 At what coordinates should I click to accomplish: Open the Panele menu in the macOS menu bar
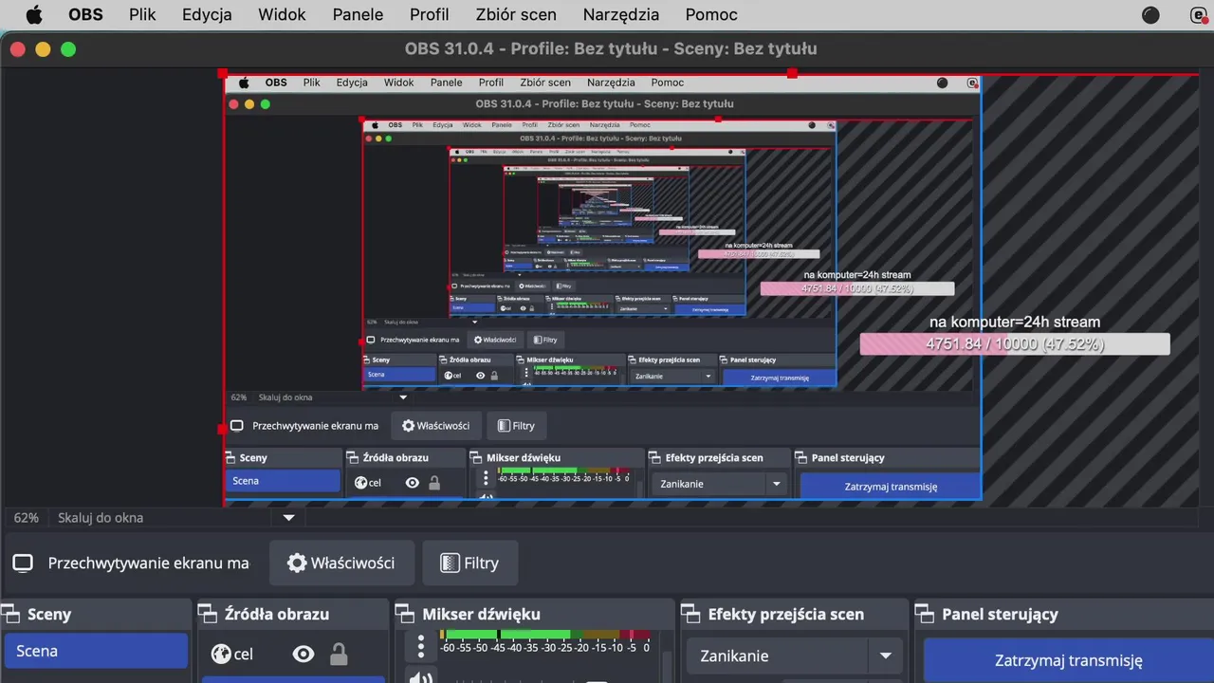pyautogui.click(x=358, y=14)
